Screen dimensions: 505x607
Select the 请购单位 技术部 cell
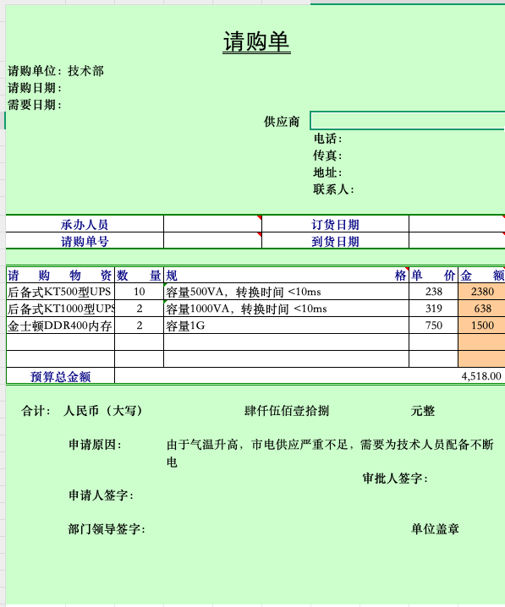56,71
